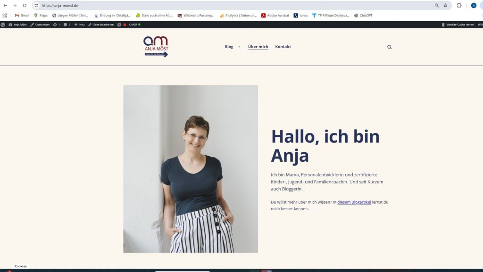
Task: Select the Über mich navigation item
Action: (258, 47)
